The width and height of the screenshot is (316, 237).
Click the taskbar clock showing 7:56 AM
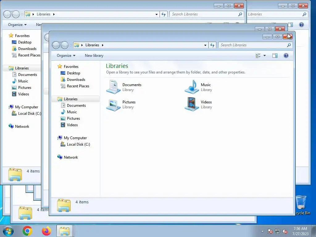300,231
